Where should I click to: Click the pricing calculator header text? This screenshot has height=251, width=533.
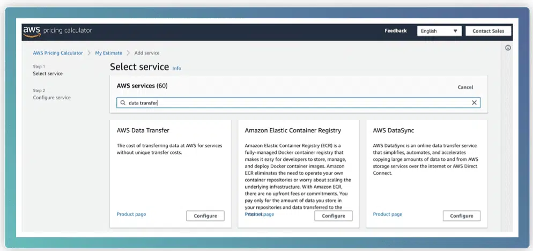68,31
